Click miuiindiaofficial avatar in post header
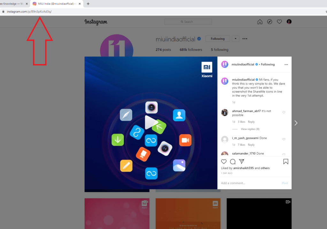The image size is (327, 229). point(224,64)
